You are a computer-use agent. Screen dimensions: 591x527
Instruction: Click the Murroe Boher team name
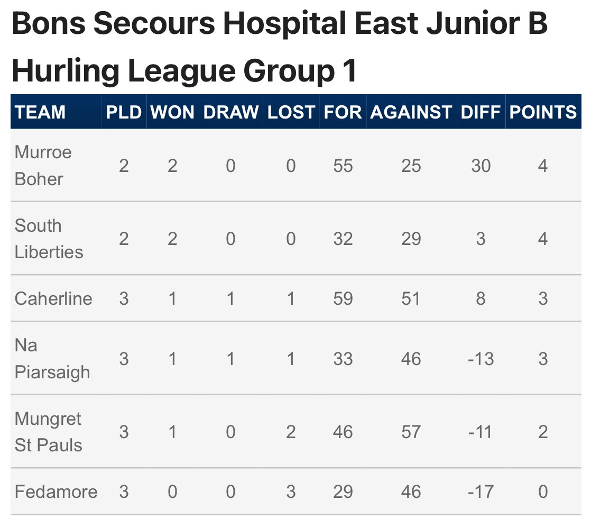pos(43,166)
